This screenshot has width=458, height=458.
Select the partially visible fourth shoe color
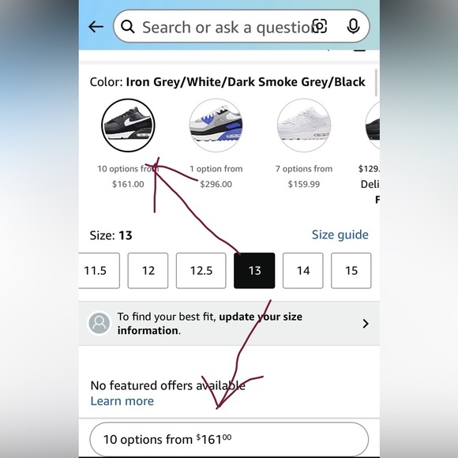373,126
